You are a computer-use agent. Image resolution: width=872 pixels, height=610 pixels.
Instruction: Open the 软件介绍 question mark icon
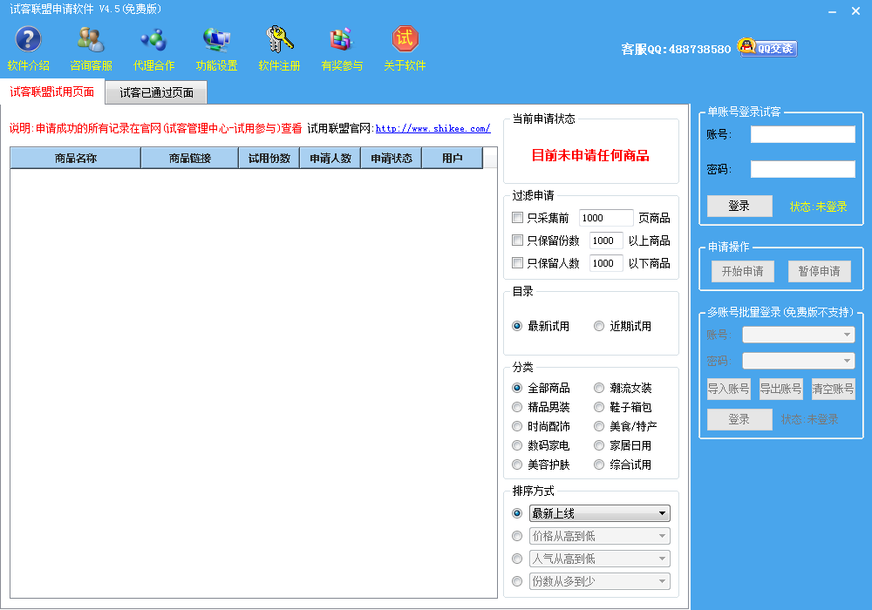click(x=29, y=39)
